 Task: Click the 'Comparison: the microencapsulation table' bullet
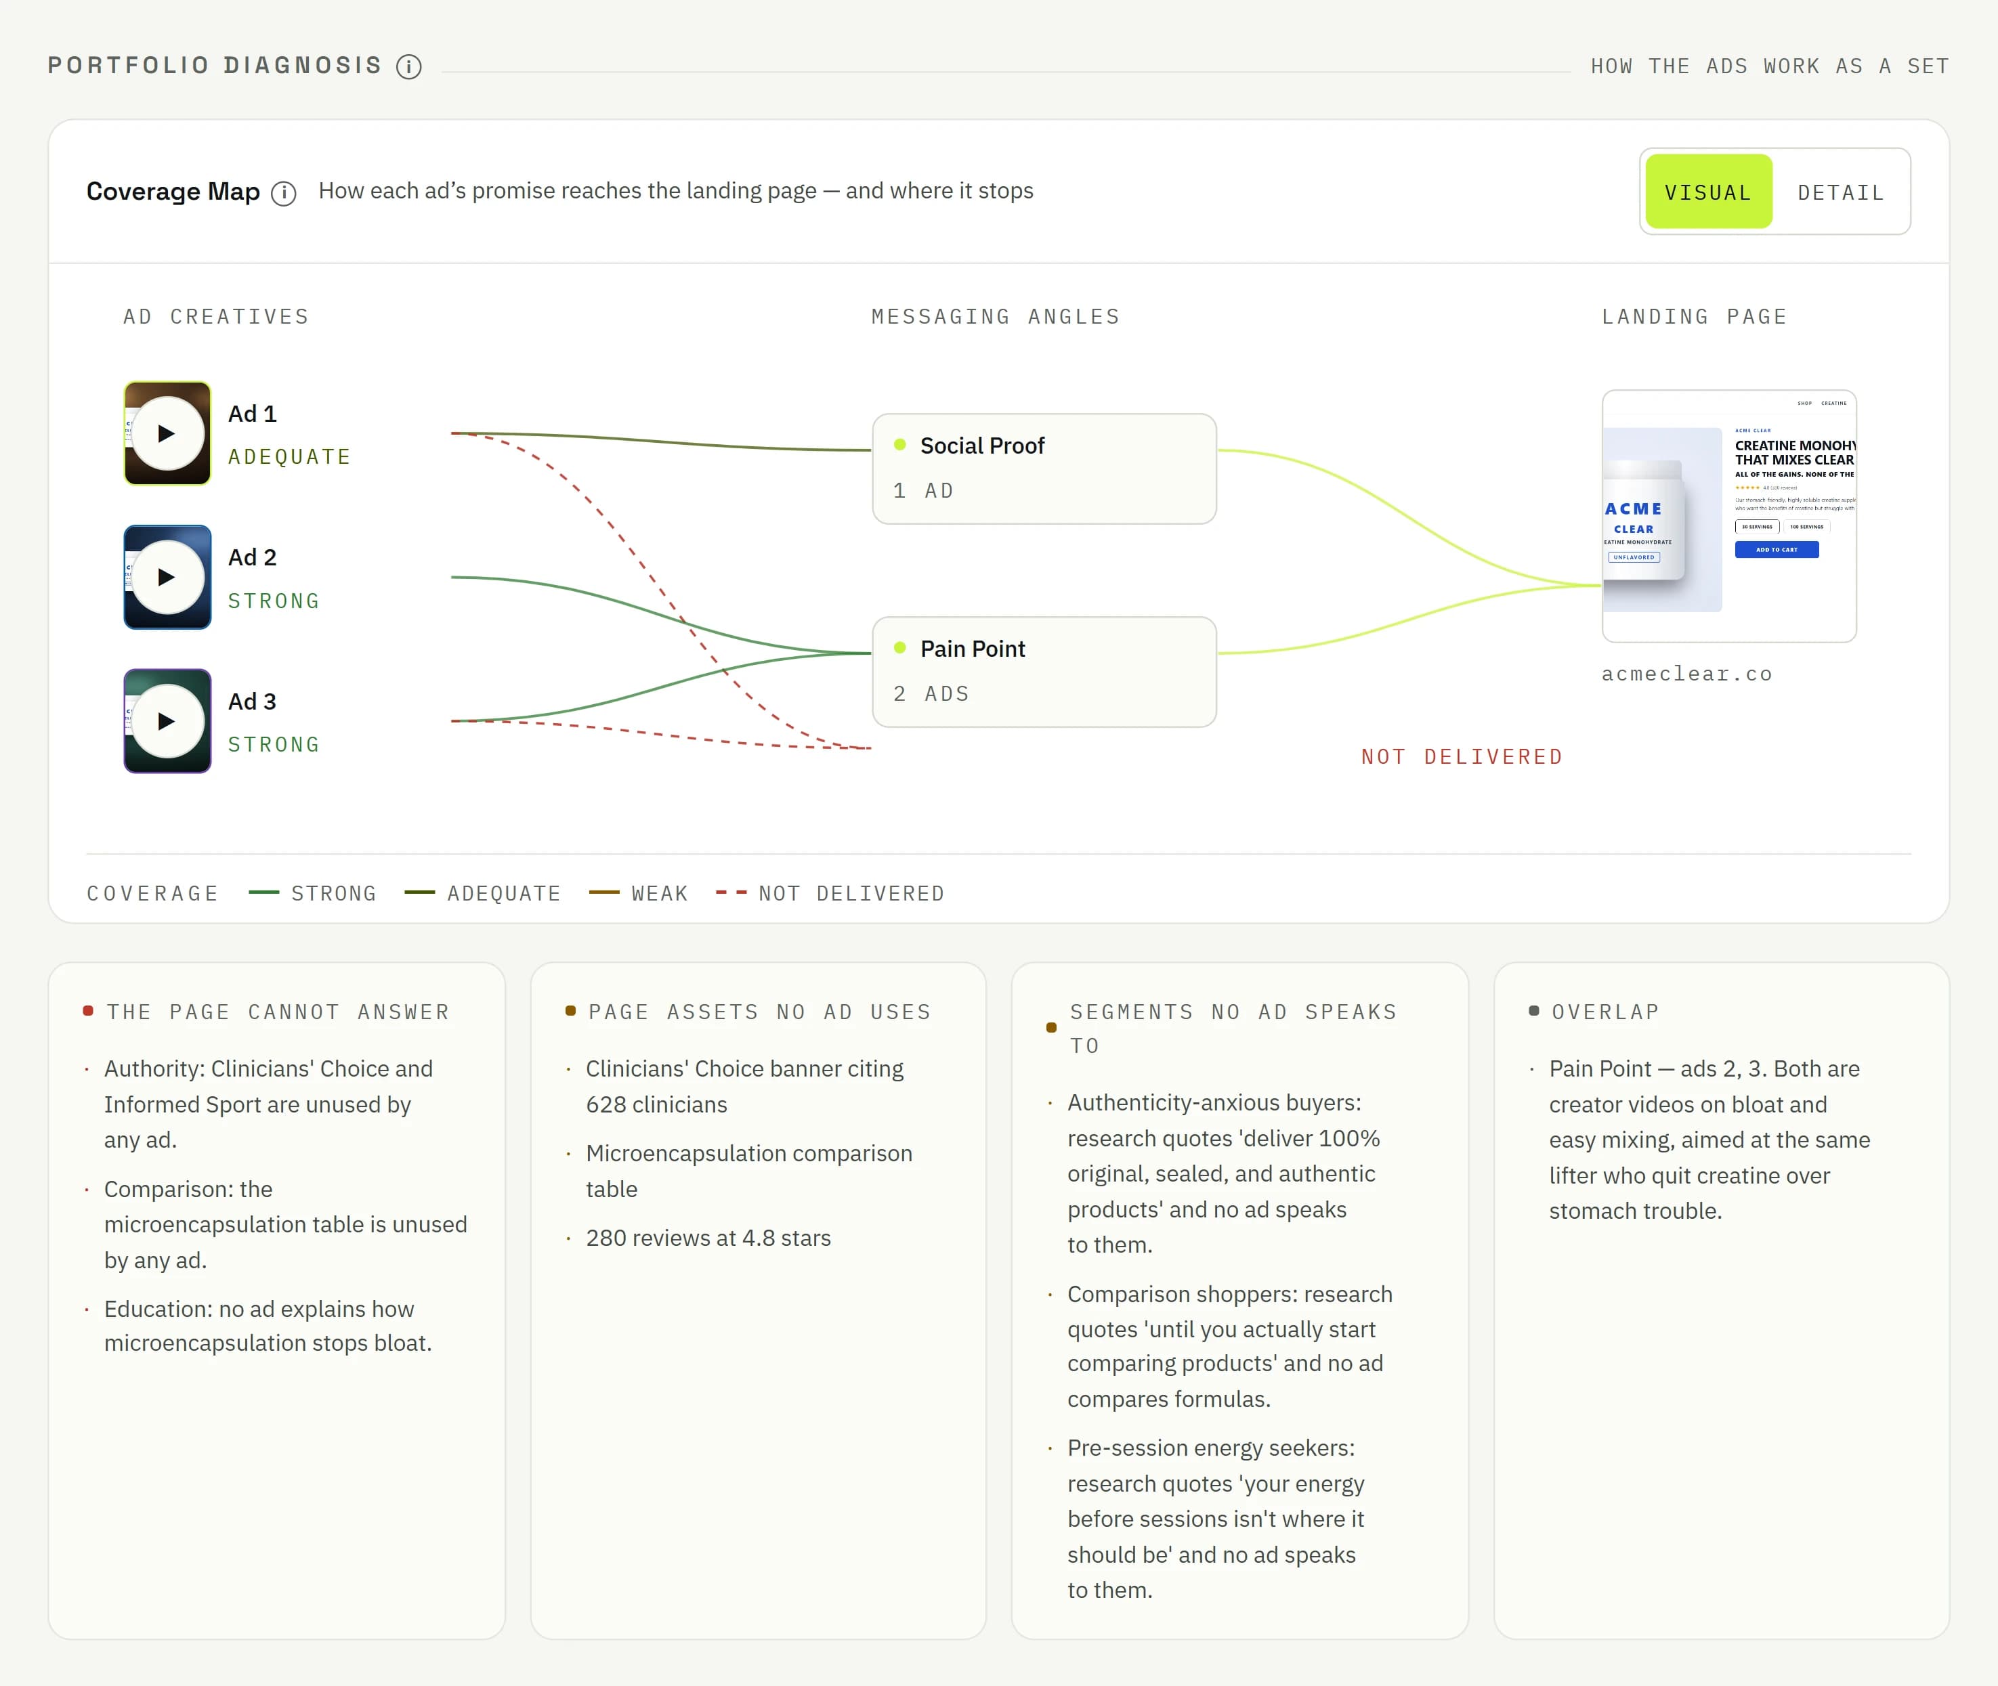tap(286, 1224)
